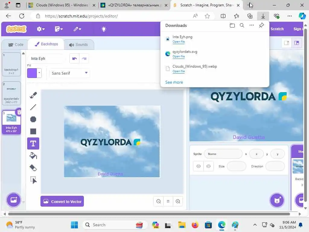
Task: Select the Line tool
Action: pyautogui.click(x=33, y=107)
